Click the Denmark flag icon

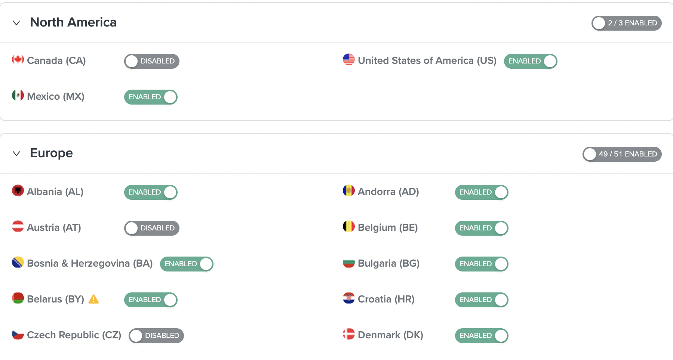(x=348, y=335)
